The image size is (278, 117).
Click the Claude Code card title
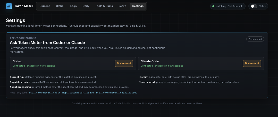[x=150, y=61]
